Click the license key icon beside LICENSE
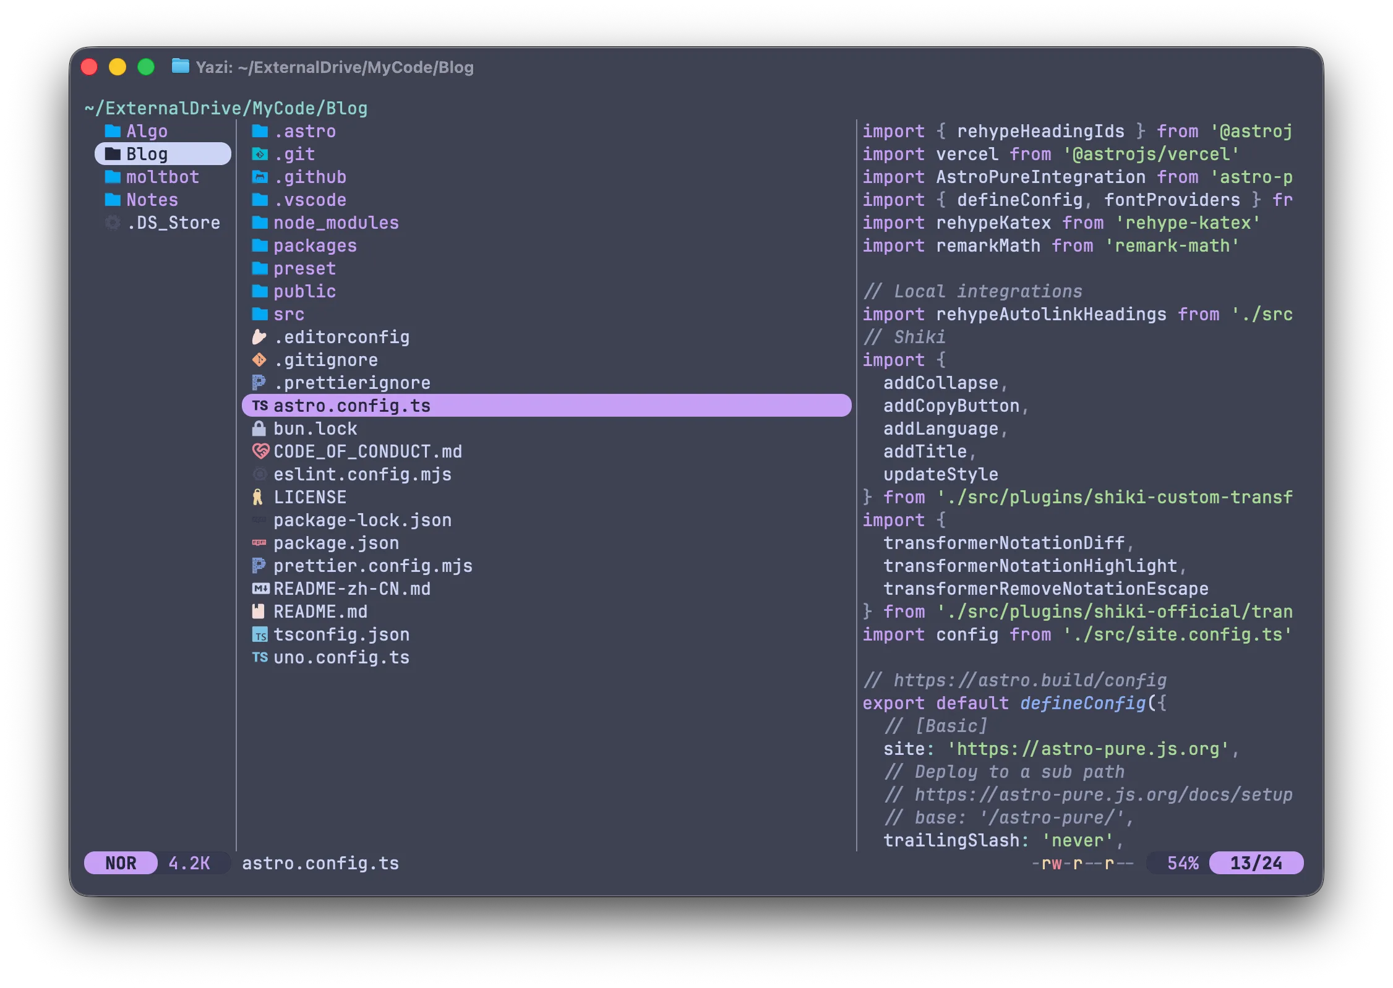 258,497
